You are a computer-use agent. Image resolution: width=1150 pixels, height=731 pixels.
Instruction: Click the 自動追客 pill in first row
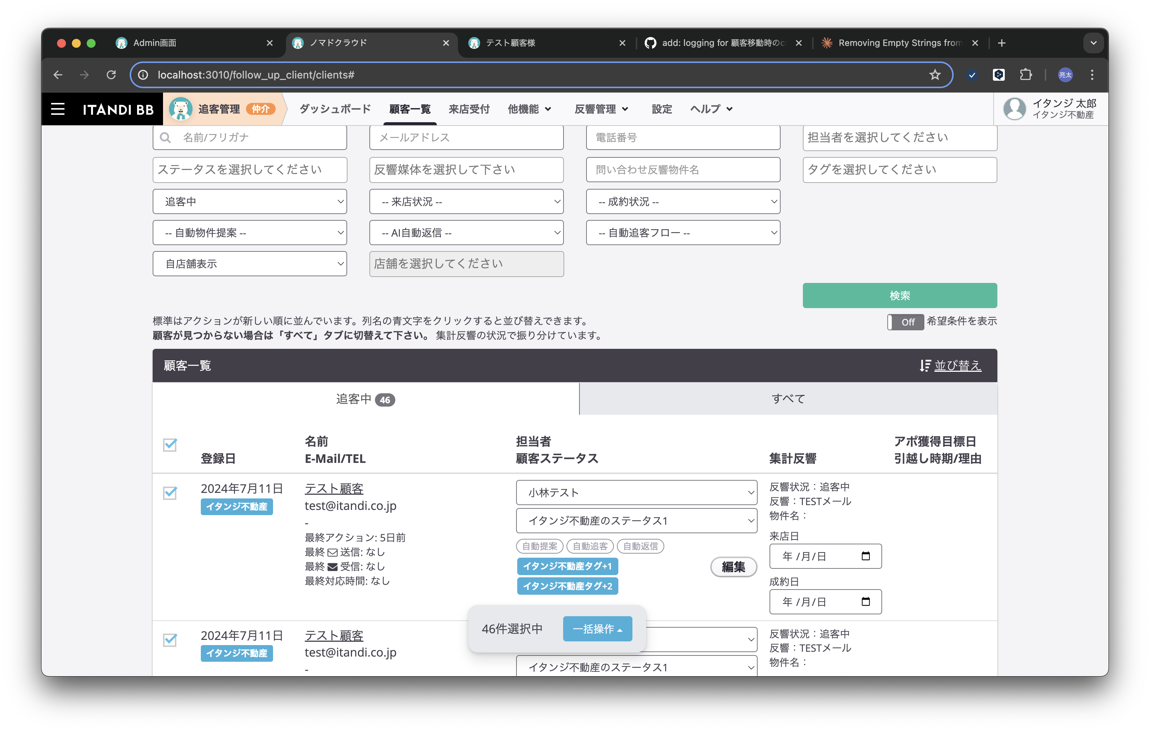click(590, 546)
